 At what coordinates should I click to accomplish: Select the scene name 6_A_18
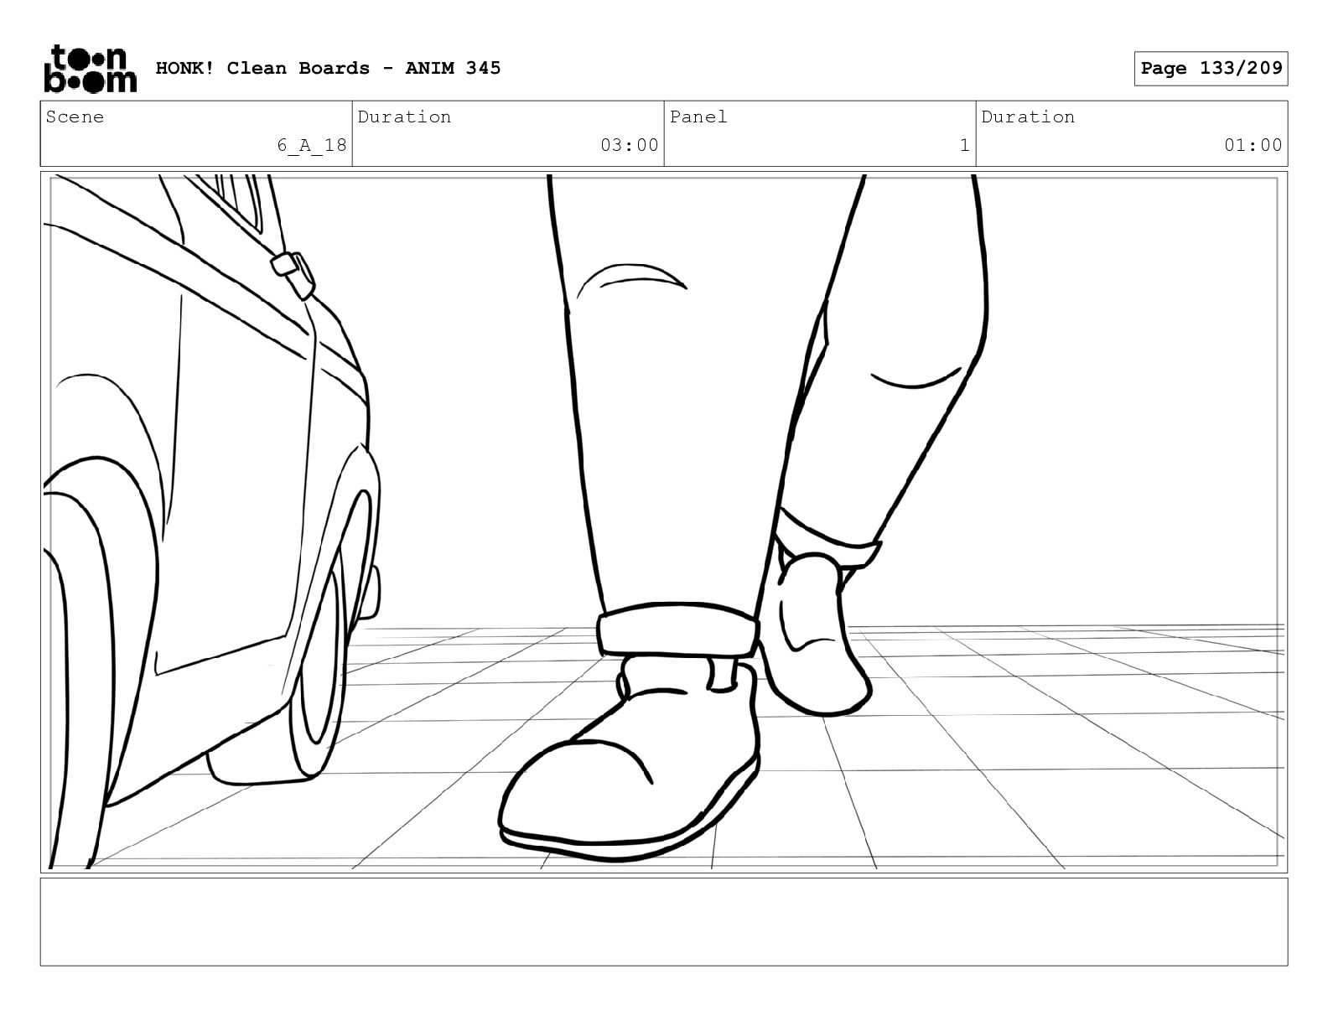point(312,145)
